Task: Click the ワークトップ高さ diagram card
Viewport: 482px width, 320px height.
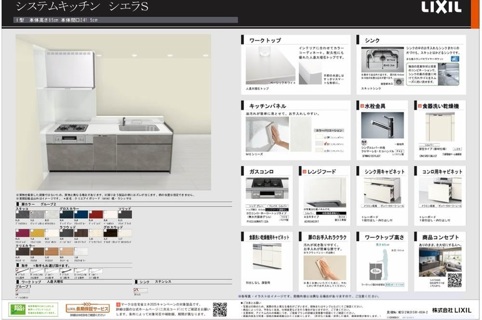Action: click(x=382, y=262)
